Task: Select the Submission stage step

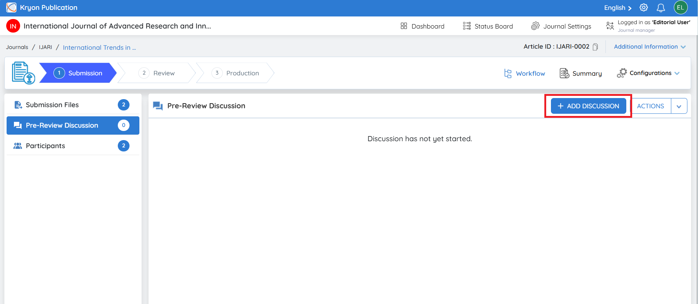Action: (x=78, y=73)
